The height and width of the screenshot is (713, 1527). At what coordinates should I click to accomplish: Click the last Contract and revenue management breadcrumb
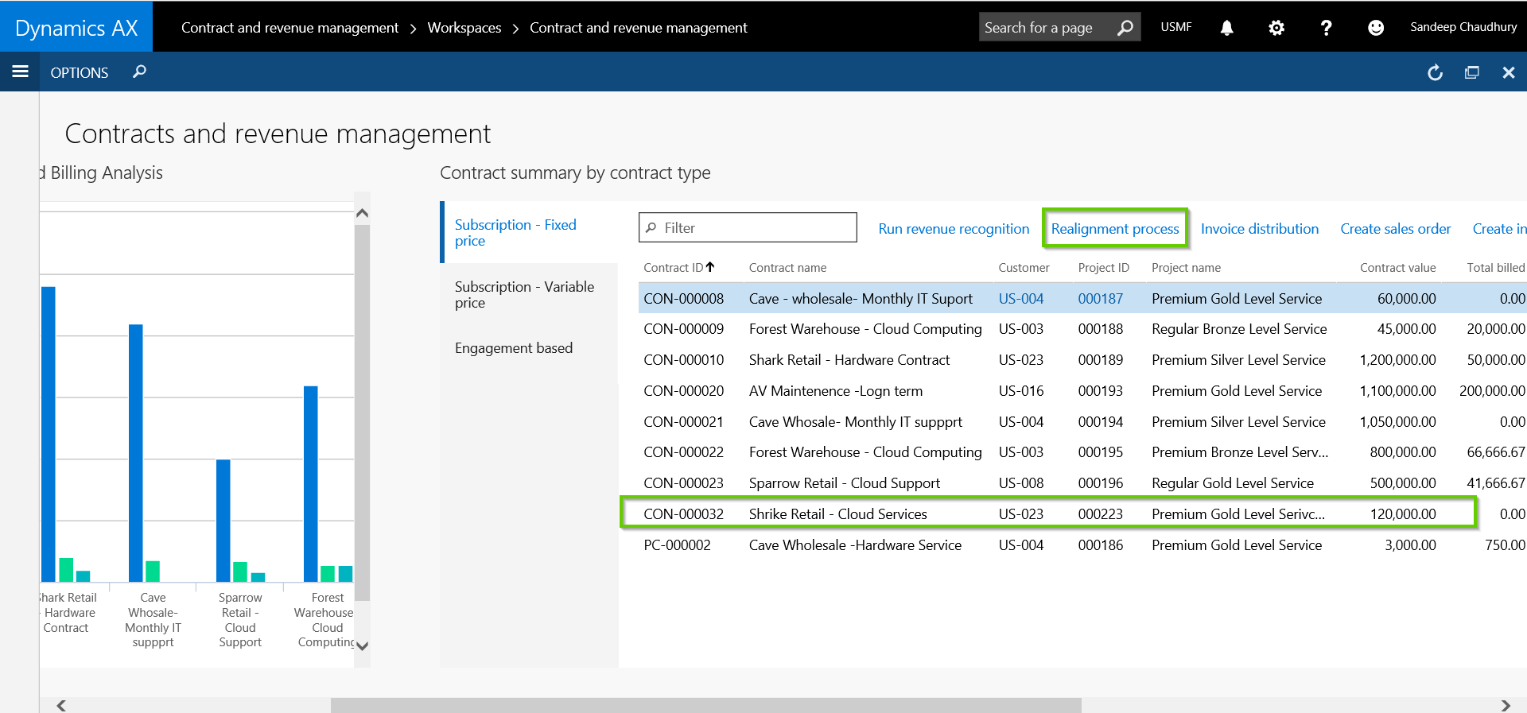(x=639, y=28)
